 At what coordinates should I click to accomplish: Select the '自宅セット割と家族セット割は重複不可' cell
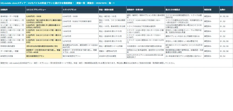coord(184,41)
